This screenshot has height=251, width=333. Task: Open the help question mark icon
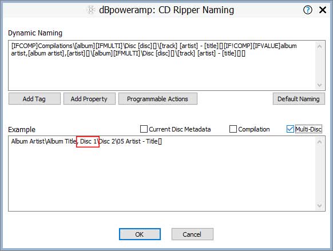coord(307,10)
